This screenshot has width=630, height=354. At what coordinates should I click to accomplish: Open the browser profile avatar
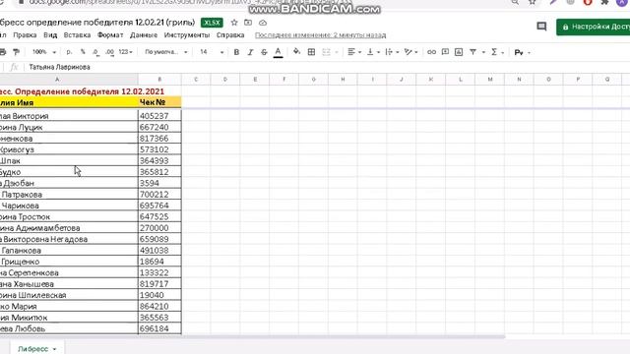[x=621, y=2]
